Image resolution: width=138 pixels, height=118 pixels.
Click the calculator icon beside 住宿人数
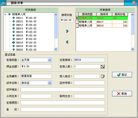[x=103, y=67]
